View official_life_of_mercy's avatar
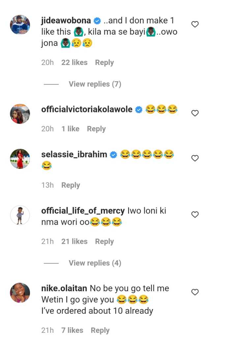 click(20, 215)
